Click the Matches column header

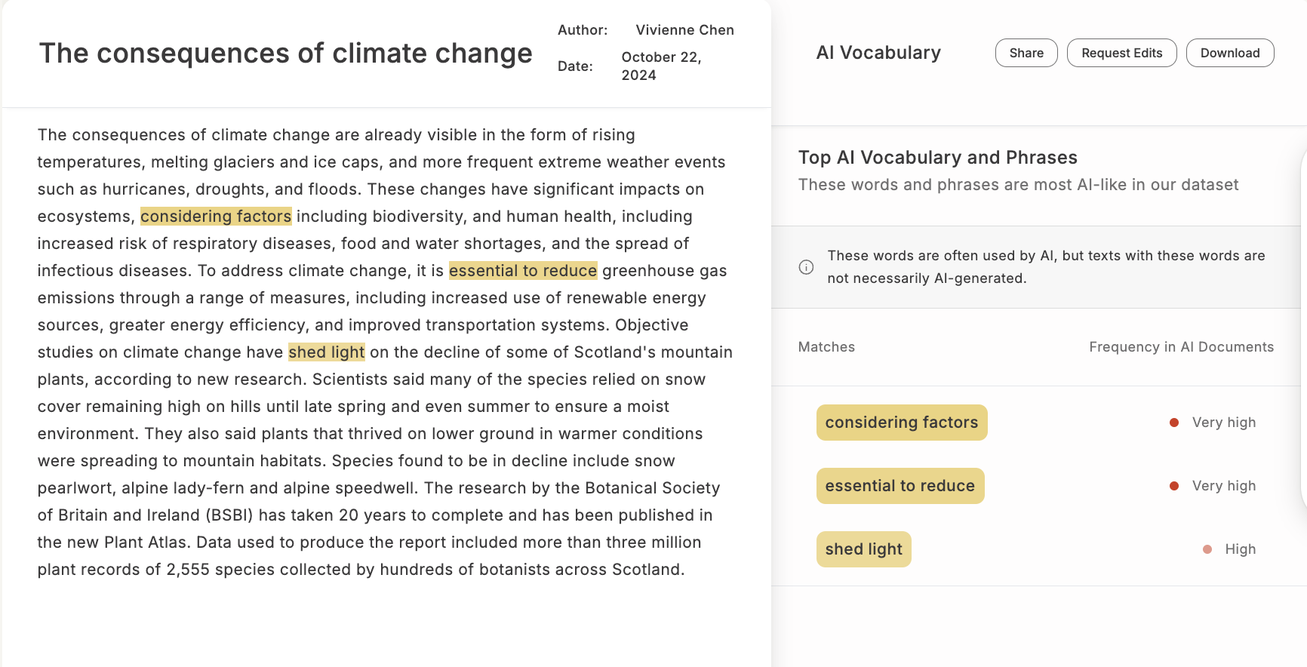tap(826, 347)
